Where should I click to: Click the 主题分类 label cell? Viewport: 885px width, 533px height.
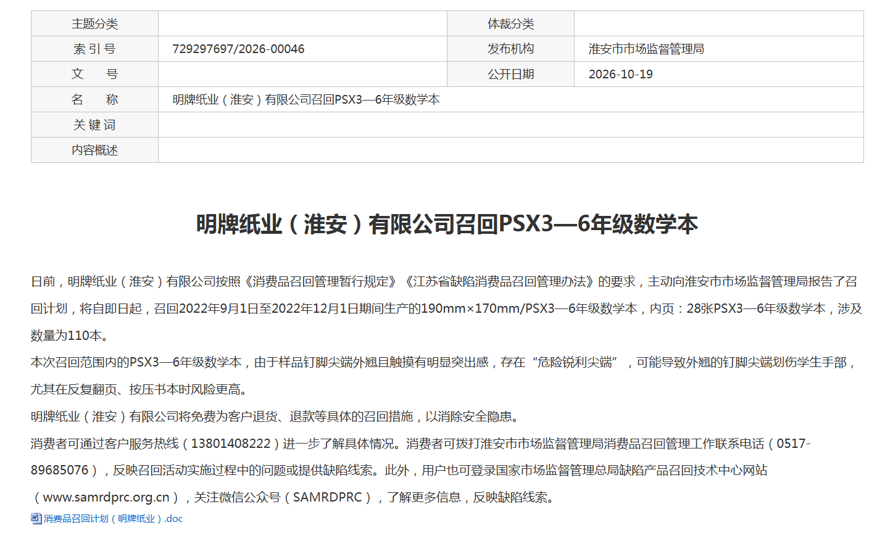[x=94, y=23]
